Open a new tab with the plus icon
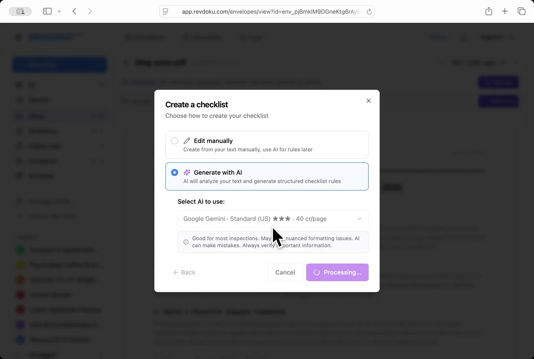The image size is (534, 359). click(505, 11)
